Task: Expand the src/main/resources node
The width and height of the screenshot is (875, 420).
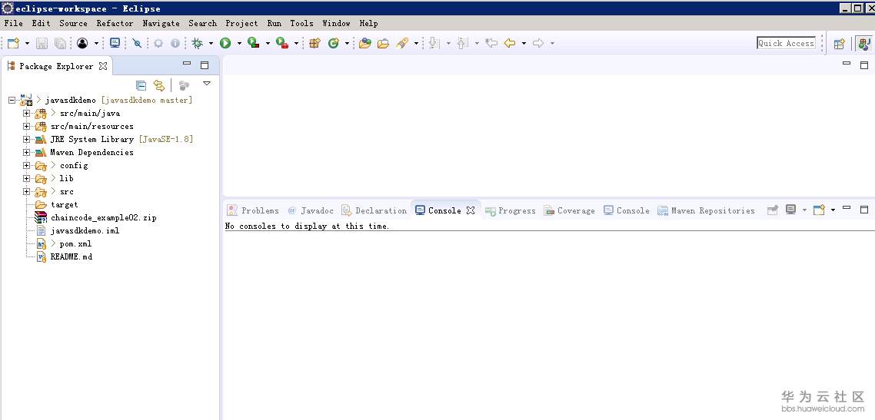Action: click(x=26, y=127)
